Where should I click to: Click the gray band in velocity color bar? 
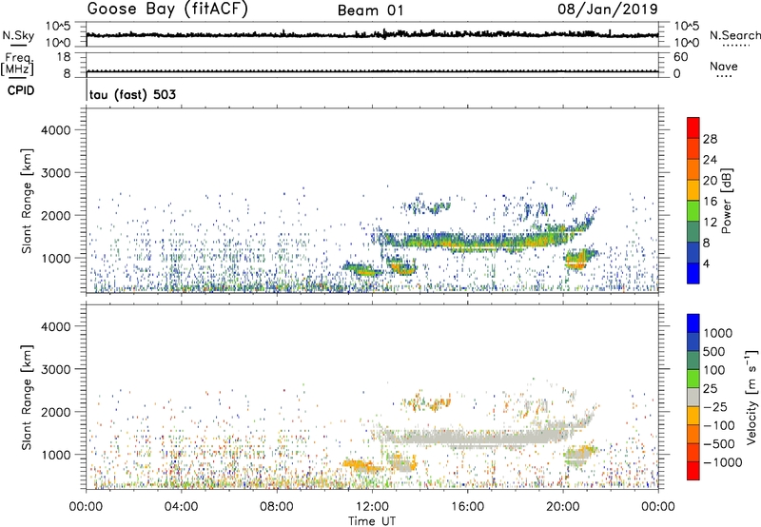[x=693, y=398]
